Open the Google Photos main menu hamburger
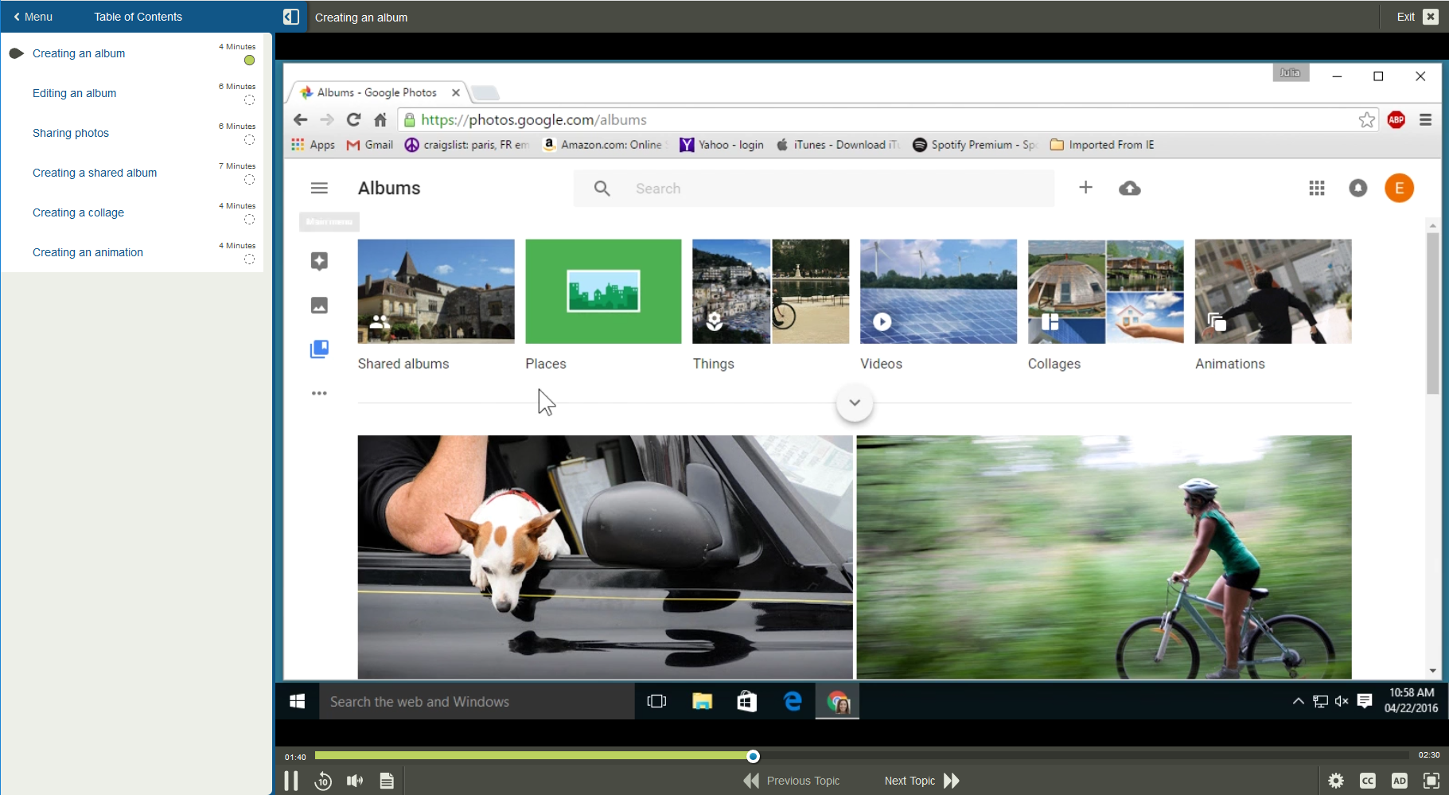 pyautogui.click(x=320, y=188)
